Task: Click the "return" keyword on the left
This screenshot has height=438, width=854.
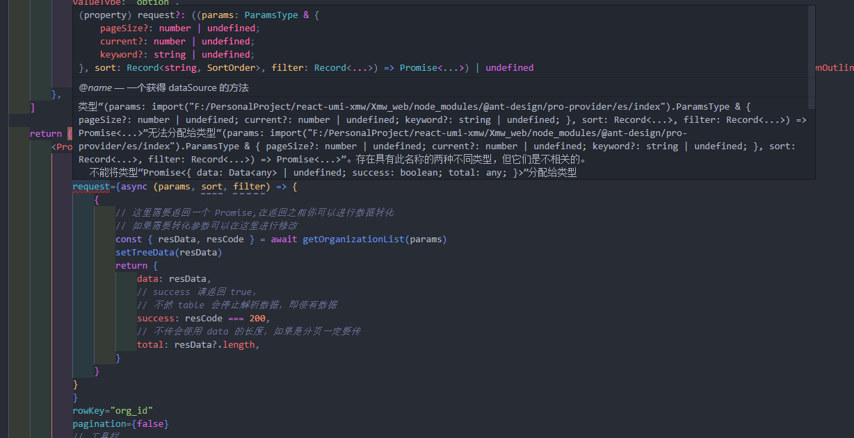Action: pyautogui.click(x=46, y=133)
